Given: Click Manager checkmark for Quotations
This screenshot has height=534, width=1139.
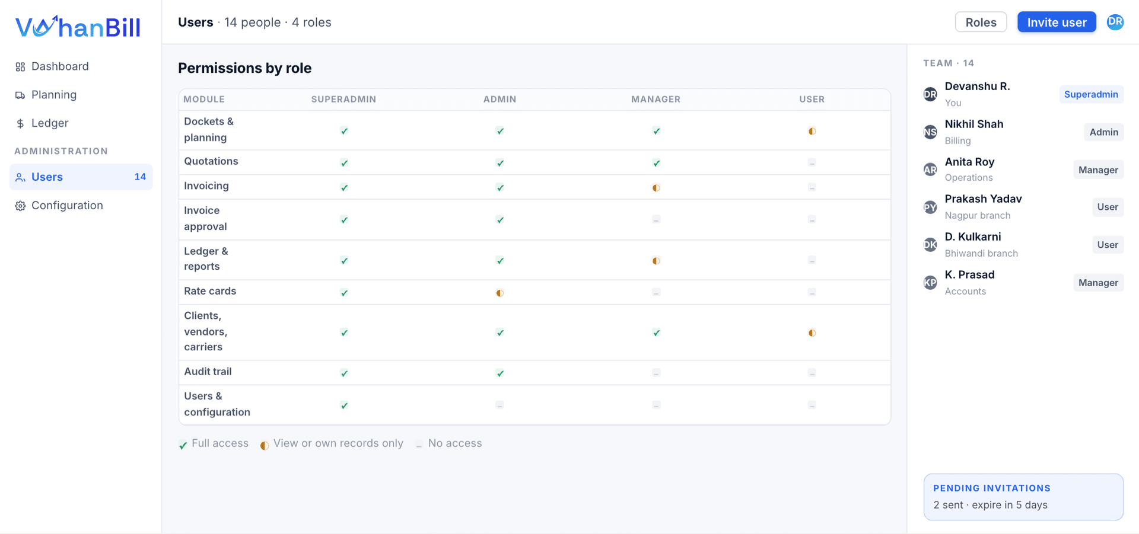Looking at the screenshot, I should pyautogui.click(x=656, y=163).
